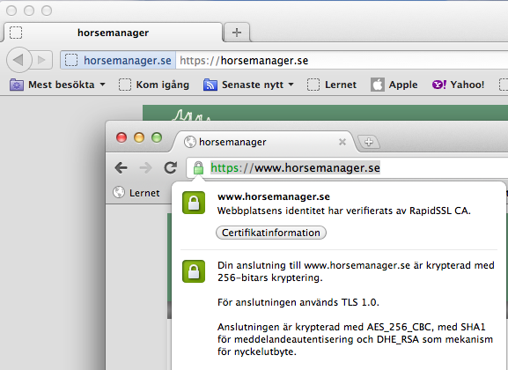Open the Yahoo! bookmark
This screenshot has height=370, width=508.
point(458,85)
